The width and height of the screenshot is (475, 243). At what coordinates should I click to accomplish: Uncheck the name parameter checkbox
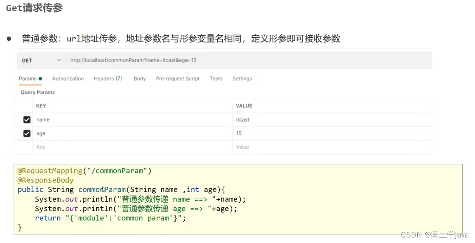pos(27,120)
